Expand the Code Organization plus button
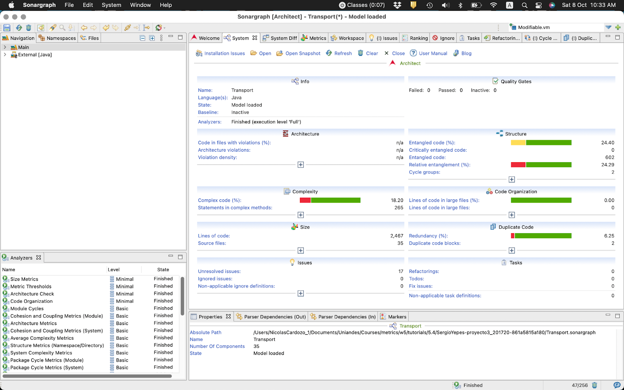 coord(512,215)
